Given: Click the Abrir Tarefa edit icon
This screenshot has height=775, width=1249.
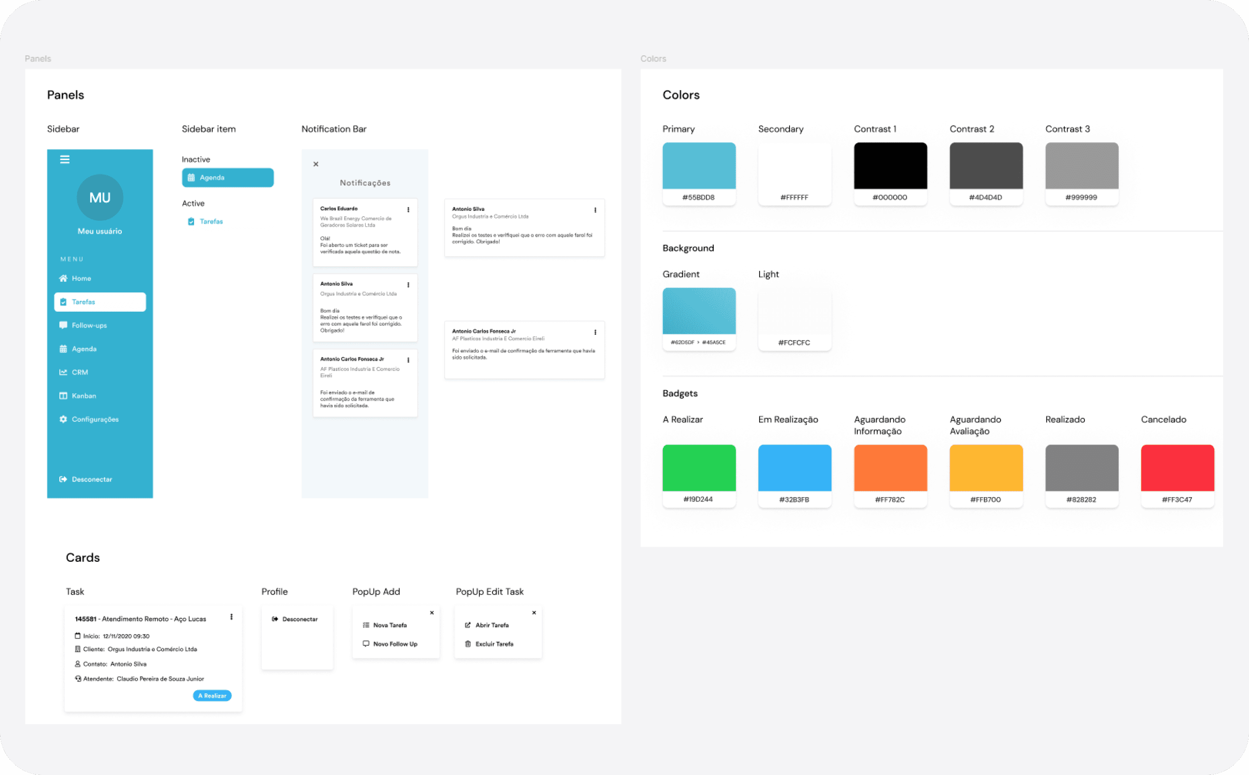Looking at the screenshot, I should click(467, 625).
